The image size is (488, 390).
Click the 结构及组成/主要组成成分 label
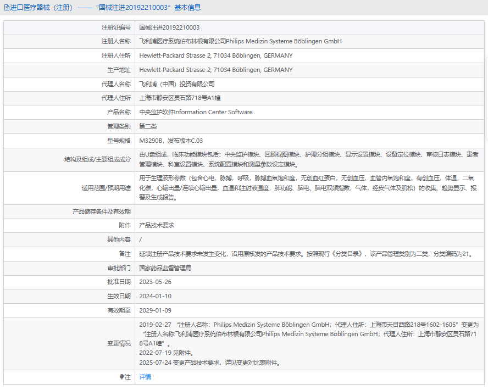click(x=97, y=159)
